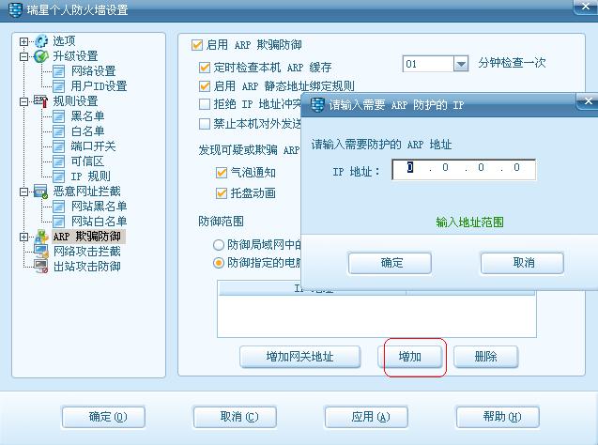Go to 可信区 settings

(87, 161)
